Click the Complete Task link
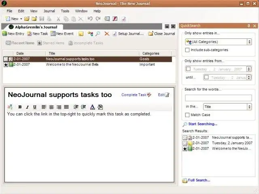 pos(136,95)
